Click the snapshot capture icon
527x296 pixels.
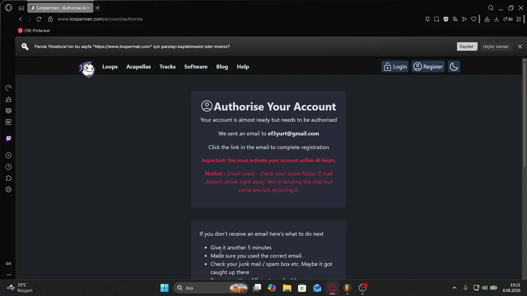pos(436,19)
